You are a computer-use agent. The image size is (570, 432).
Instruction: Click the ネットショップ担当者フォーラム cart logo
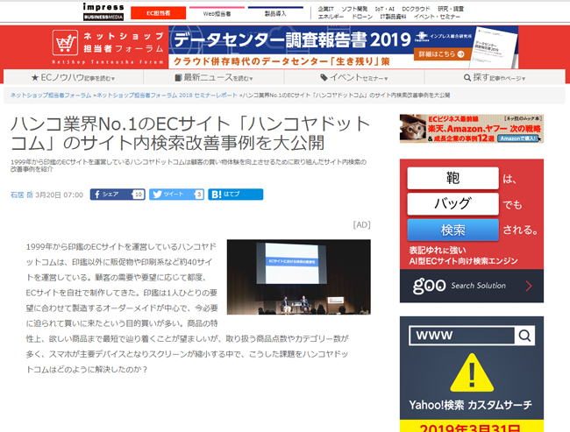66,43
